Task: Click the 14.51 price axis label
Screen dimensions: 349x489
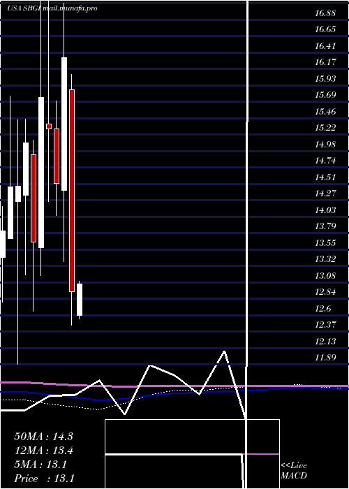Action: (325, 177)
